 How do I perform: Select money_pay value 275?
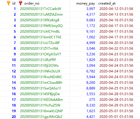pos(92,100)
